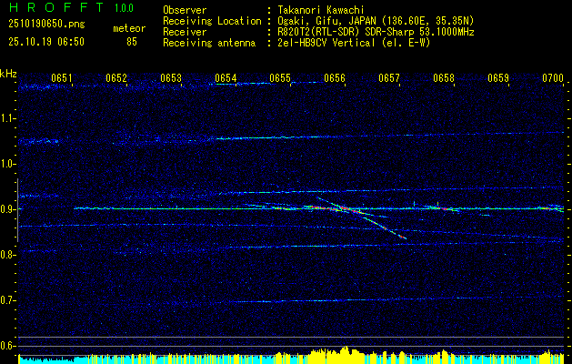This screenshot has width=572, height=364.
Task: Click the 0657 time marker
Action: [389, 78]
